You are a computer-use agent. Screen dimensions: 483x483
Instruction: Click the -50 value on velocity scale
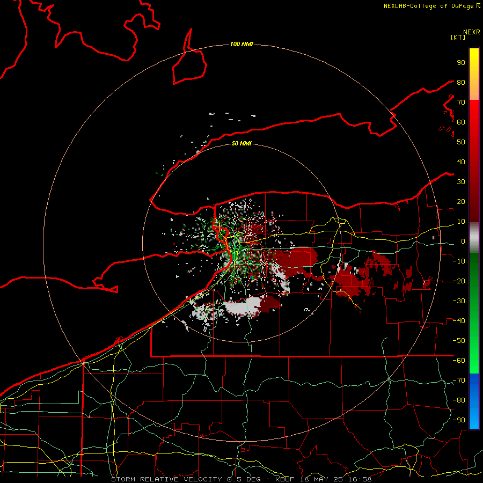(459, 341)
